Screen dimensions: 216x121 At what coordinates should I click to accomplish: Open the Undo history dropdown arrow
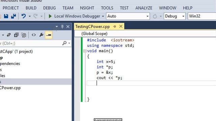click(x=30, y=16)
